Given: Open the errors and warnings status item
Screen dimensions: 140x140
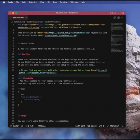Looking at the screenshot, I should pyautogui.click(x=29, y=126).
